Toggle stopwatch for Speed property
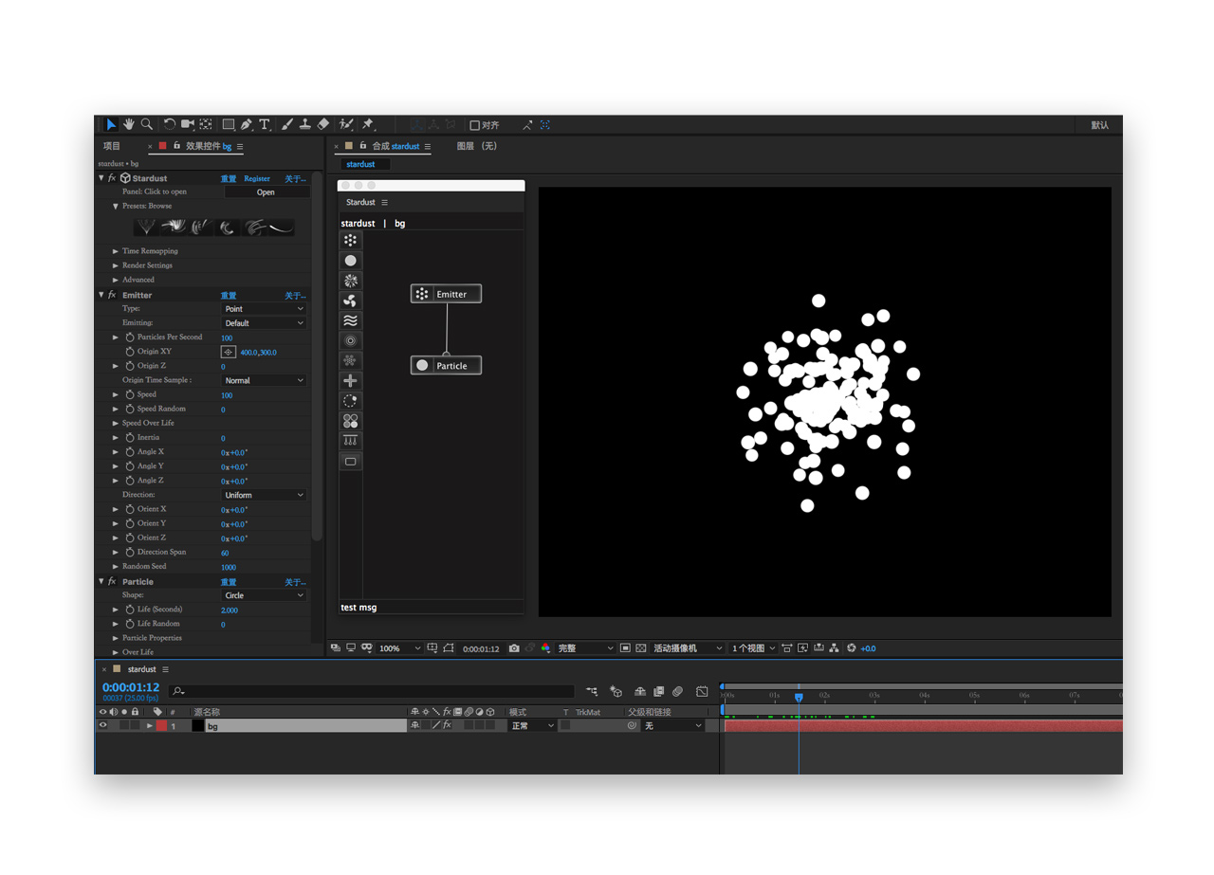Image resolution: width=1214 pixels, height=875 pixels. [x=130, y=394]
